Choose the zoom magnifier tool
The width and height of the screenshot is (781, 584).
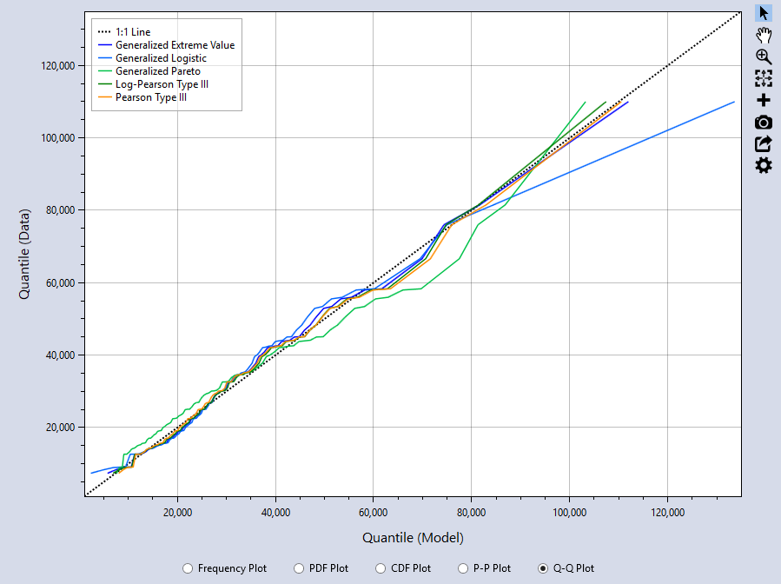(x=762, y=56)
